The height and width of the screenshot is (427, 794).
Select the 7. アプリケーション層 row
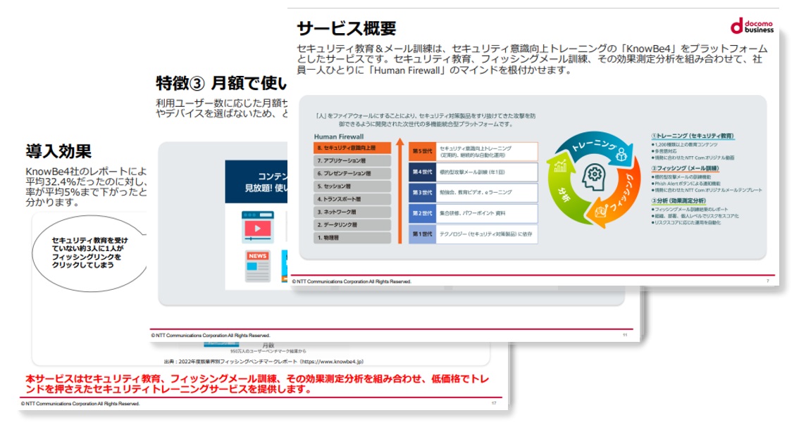[352, 160]
